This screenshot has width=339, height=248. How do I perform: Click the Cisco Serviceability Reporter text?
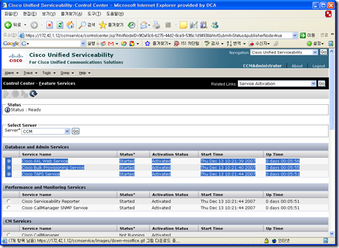point(51,201)
